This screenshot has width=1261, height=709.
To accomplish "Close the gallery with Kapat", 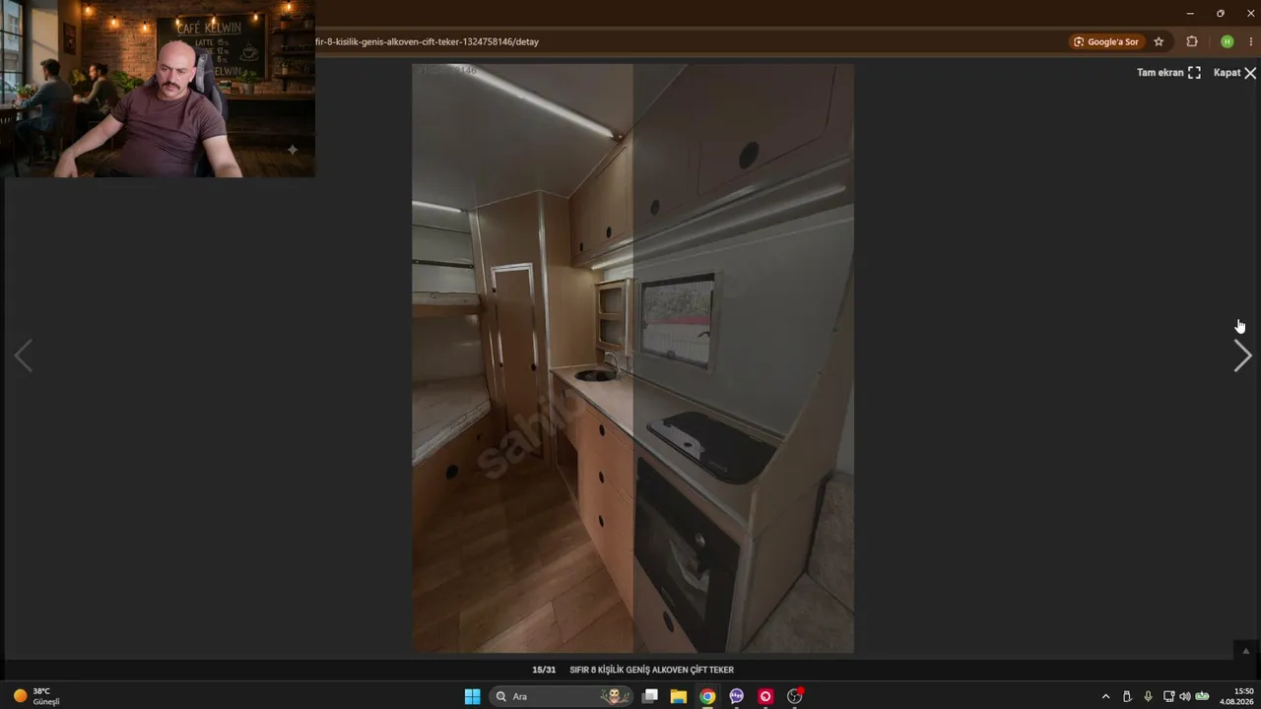I will [x=1234, y=73].
